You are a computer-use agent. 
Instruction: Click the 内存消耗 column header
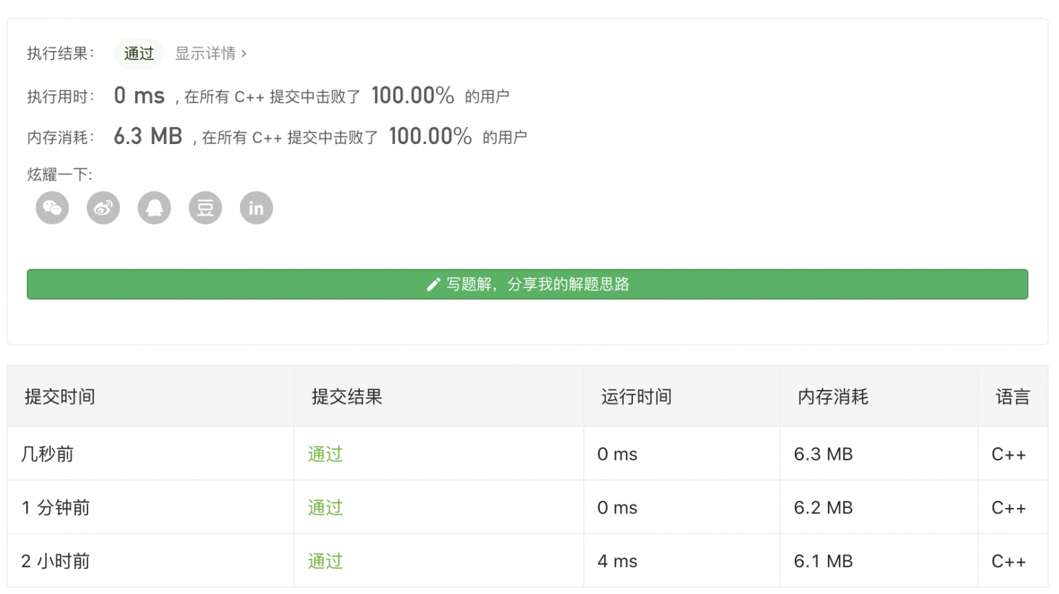click(833, 397)
